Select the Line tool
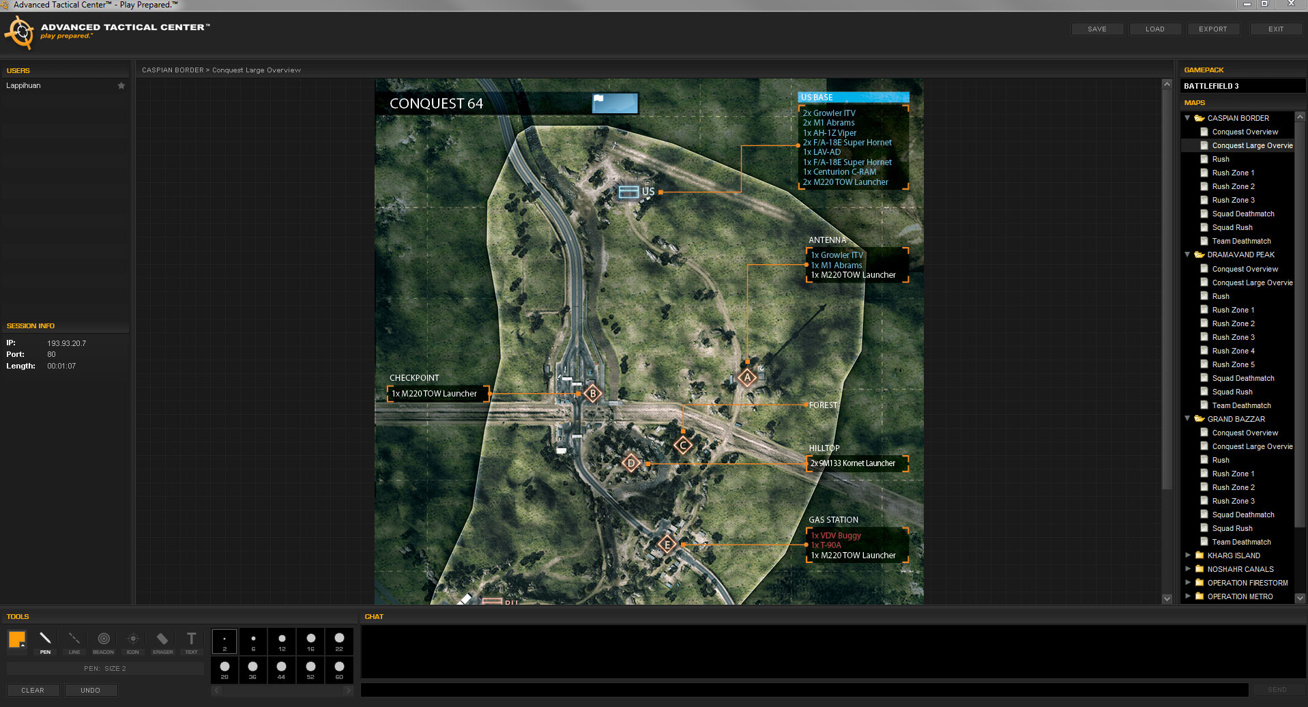 pyautogui.click(x=74, y=642)
